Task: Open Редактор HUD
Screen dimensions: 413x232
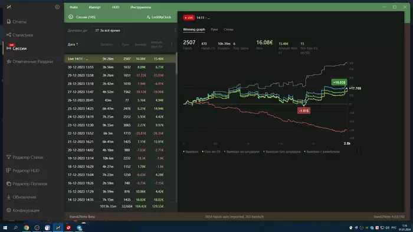Action: coord(22,171)
